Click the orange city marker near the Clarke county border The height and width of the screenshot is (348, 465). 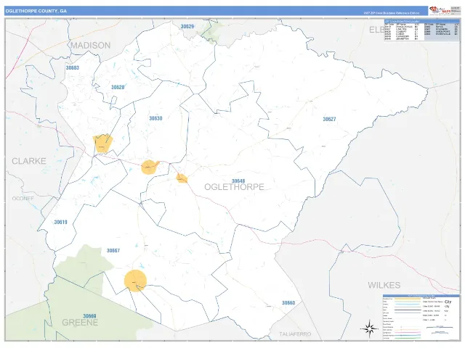pyautogui.click(x=102, y=144)
